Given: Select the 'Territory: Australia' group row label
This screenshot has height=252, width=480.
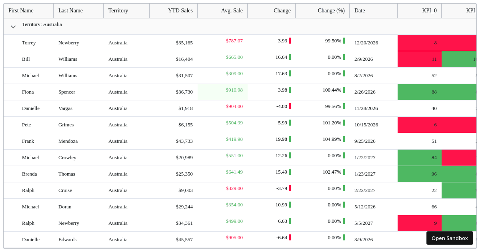Looking at the screenshot, I should (x=42, y=24).
